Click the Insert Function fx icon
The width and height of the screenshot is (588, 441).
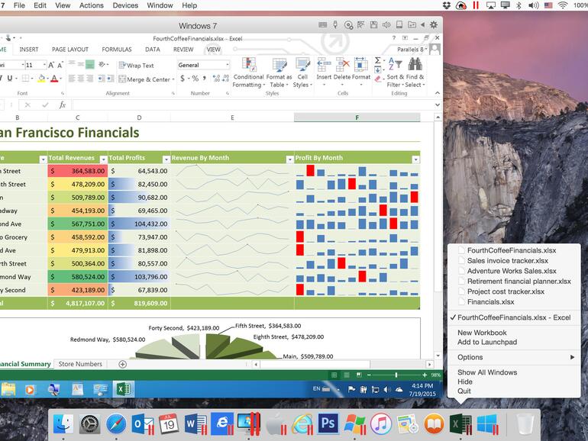63,105
